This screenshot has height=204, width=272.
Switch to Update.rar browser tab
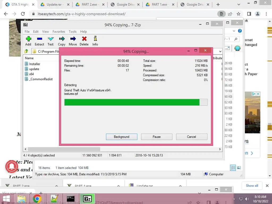coord(54,5)
